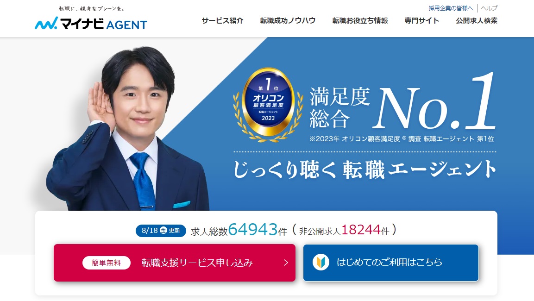Open the 専門サイト menu
534x301 pixels.
pyautogui.click(x=421, y=20)
